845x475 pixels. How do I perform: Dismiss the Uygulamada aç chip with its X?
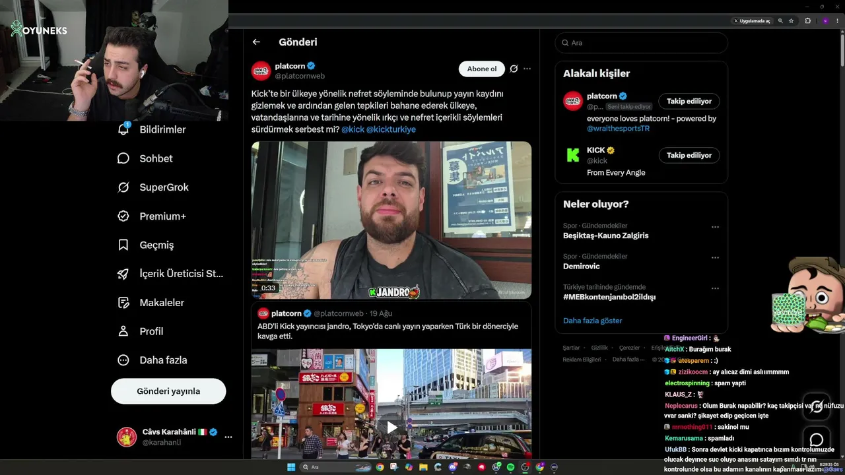point(736,21)
